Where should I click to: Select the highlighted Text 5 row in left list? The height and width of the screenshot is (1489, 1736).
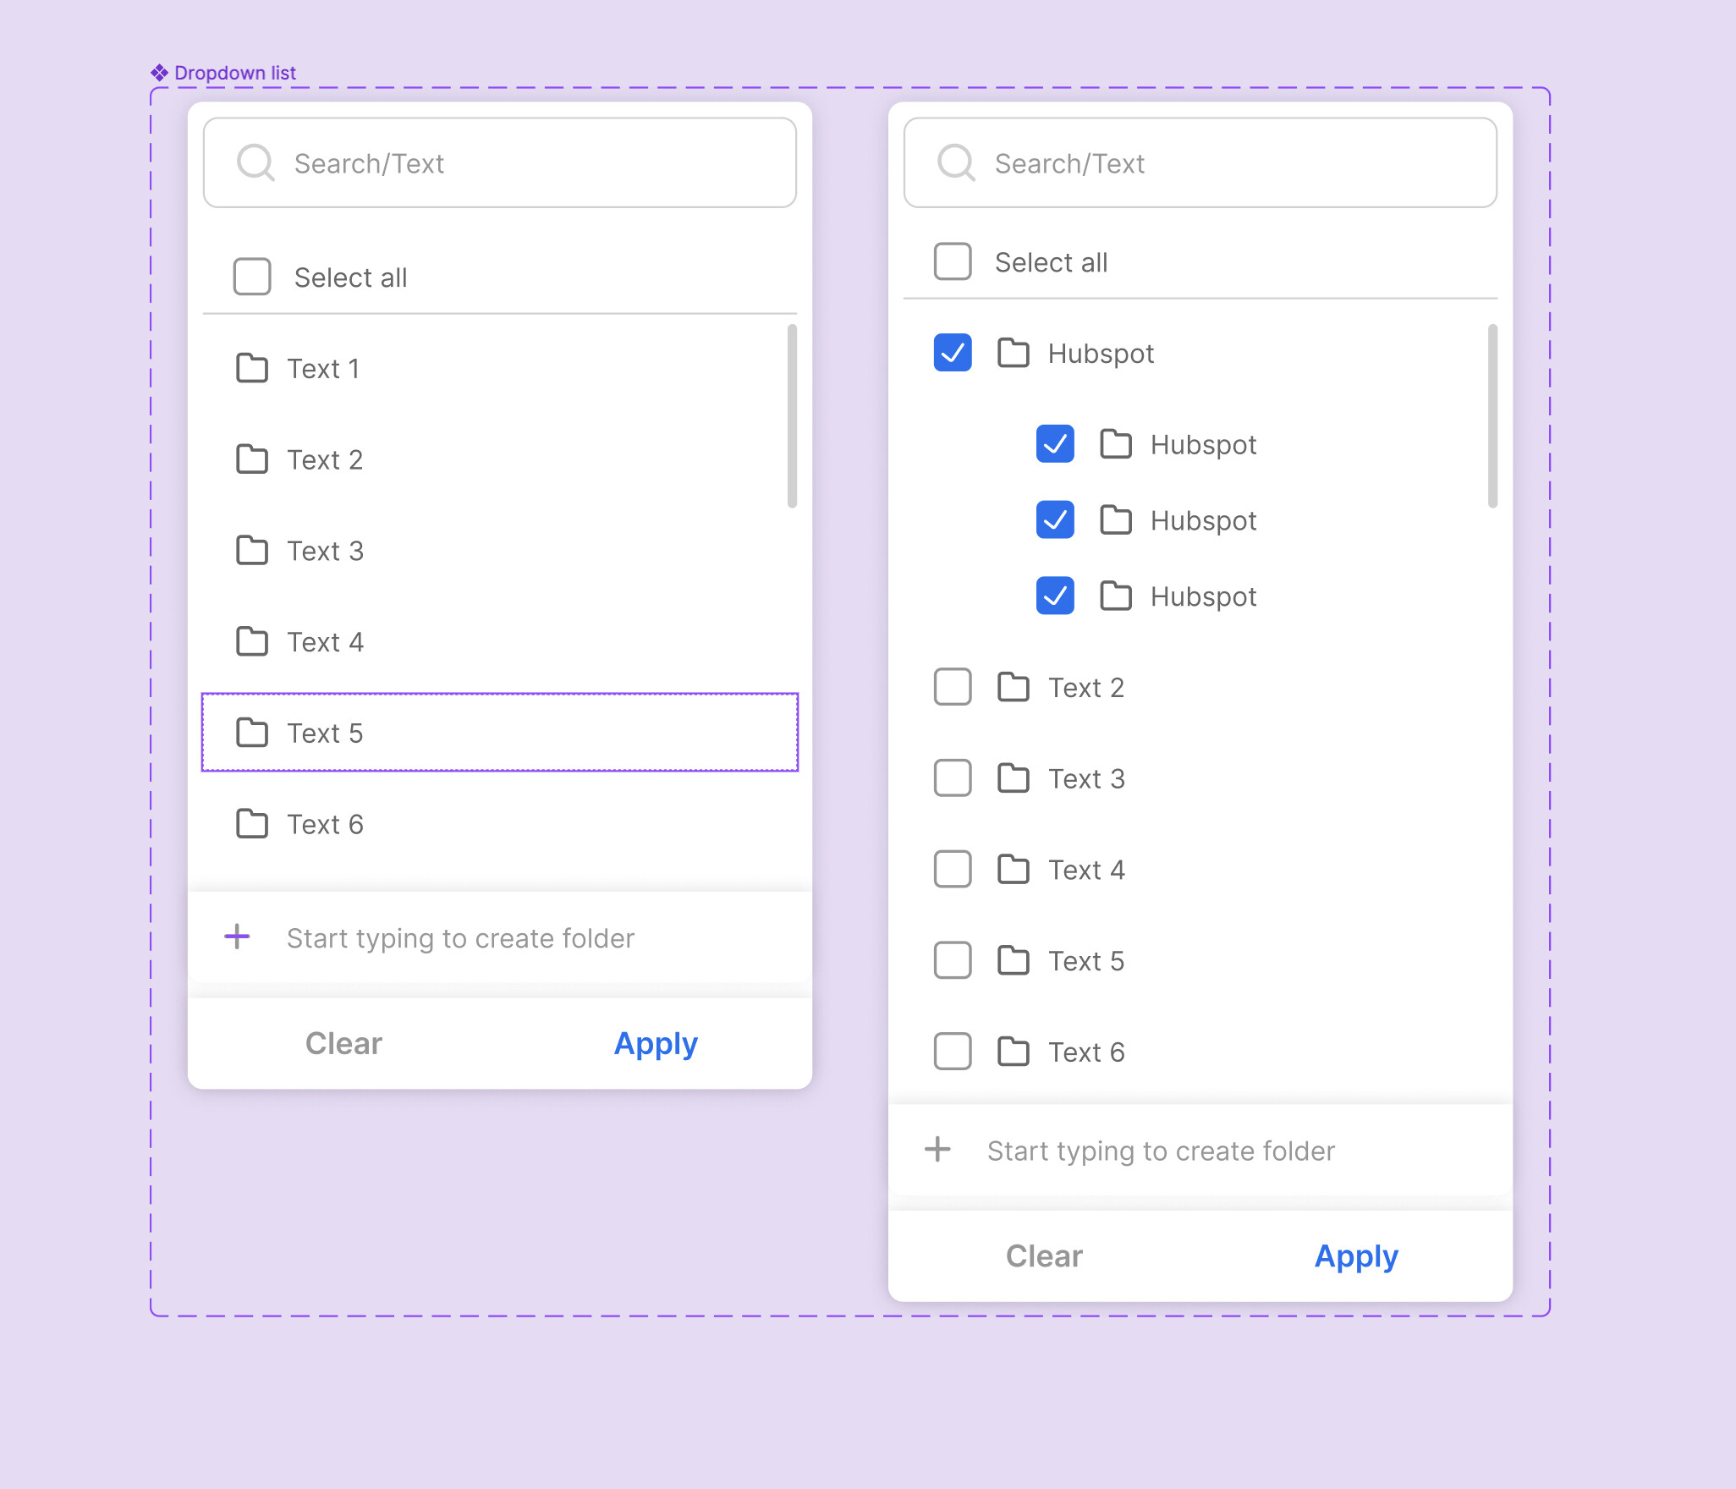tap(499, 733)
